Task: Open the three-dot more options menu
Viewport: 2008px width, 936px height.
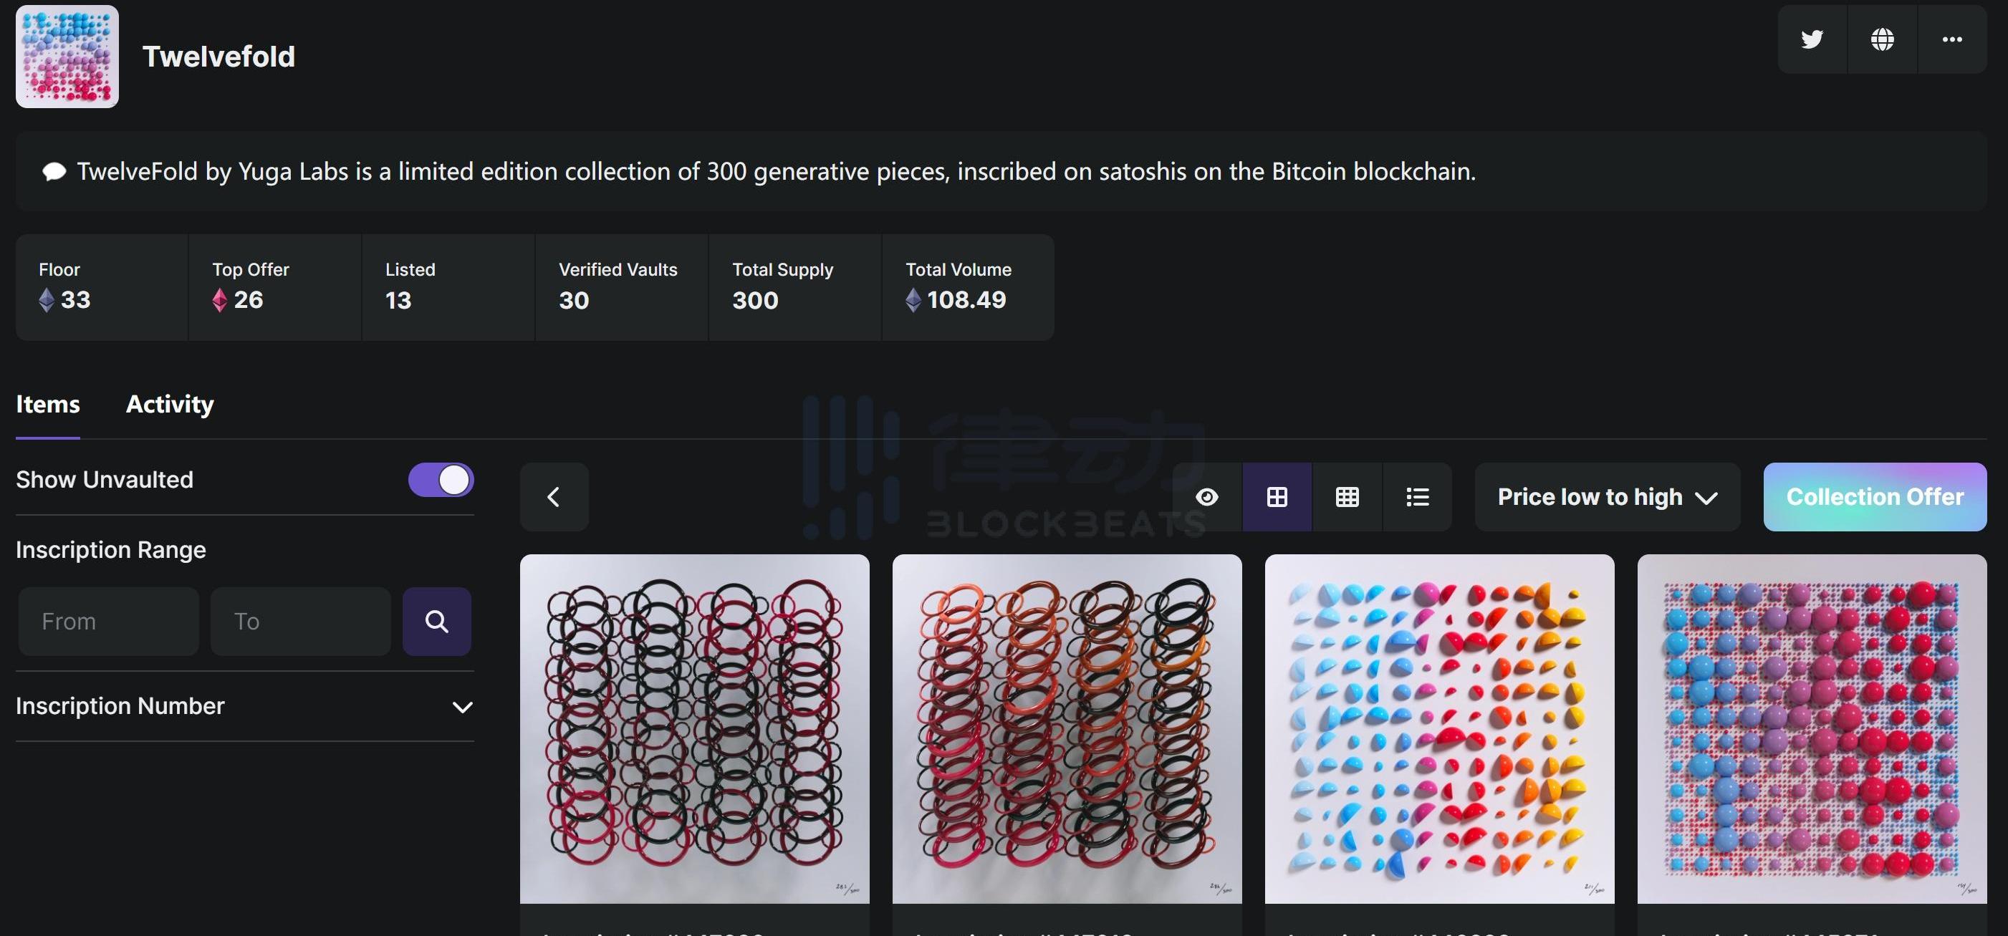Action: (1952, 39)
